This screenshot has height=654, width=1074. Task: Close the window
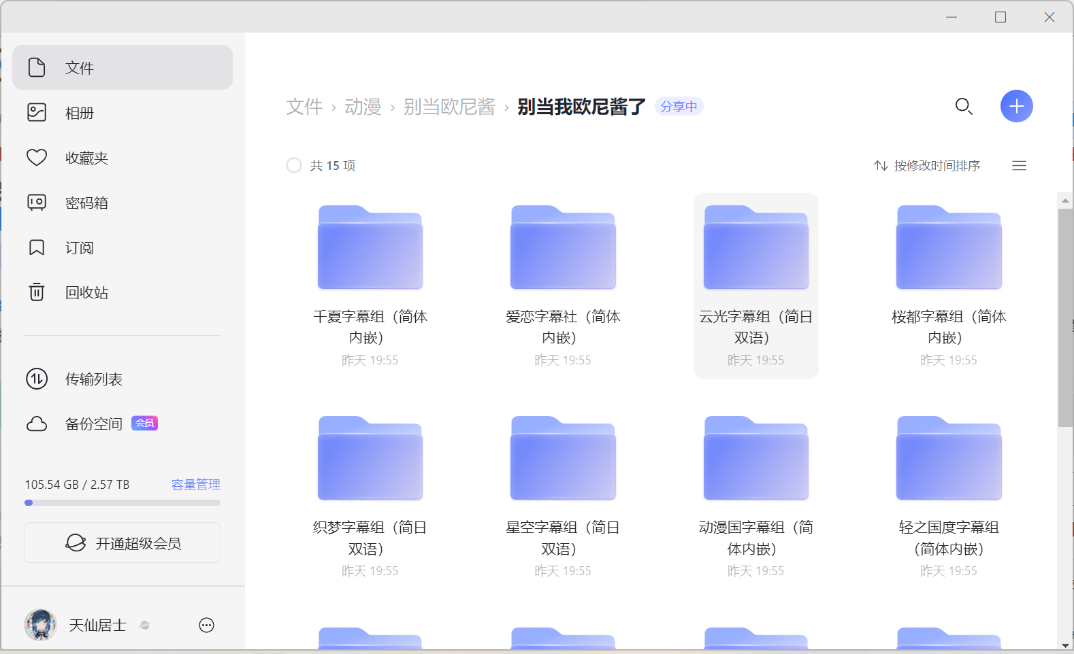point(1049,17)
